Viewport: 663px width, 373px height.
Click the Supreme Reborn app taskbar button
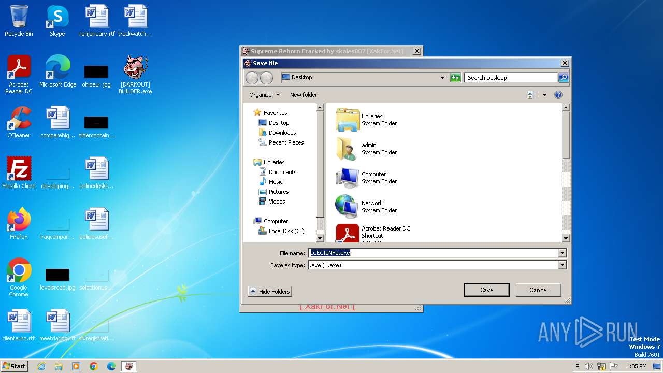pos(129,366)
